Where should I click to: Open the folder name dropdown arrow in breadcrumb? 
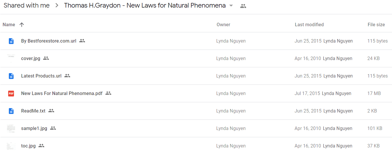pyautogui.click(x=231, y=6)
